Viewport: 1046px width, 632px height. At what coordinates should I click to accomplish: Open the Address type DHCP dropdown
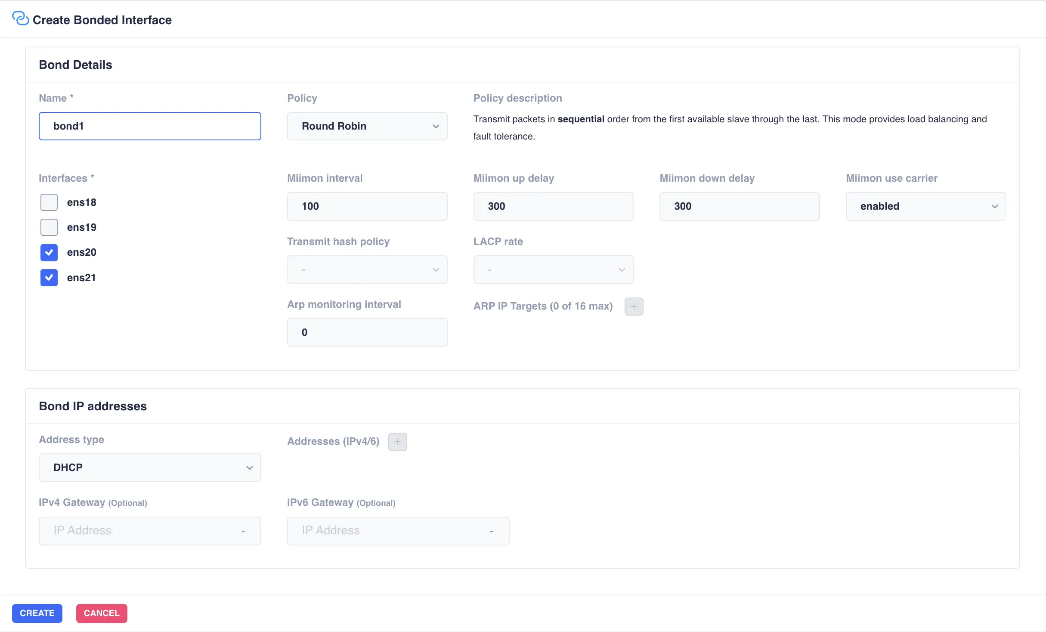click(150, 468)
